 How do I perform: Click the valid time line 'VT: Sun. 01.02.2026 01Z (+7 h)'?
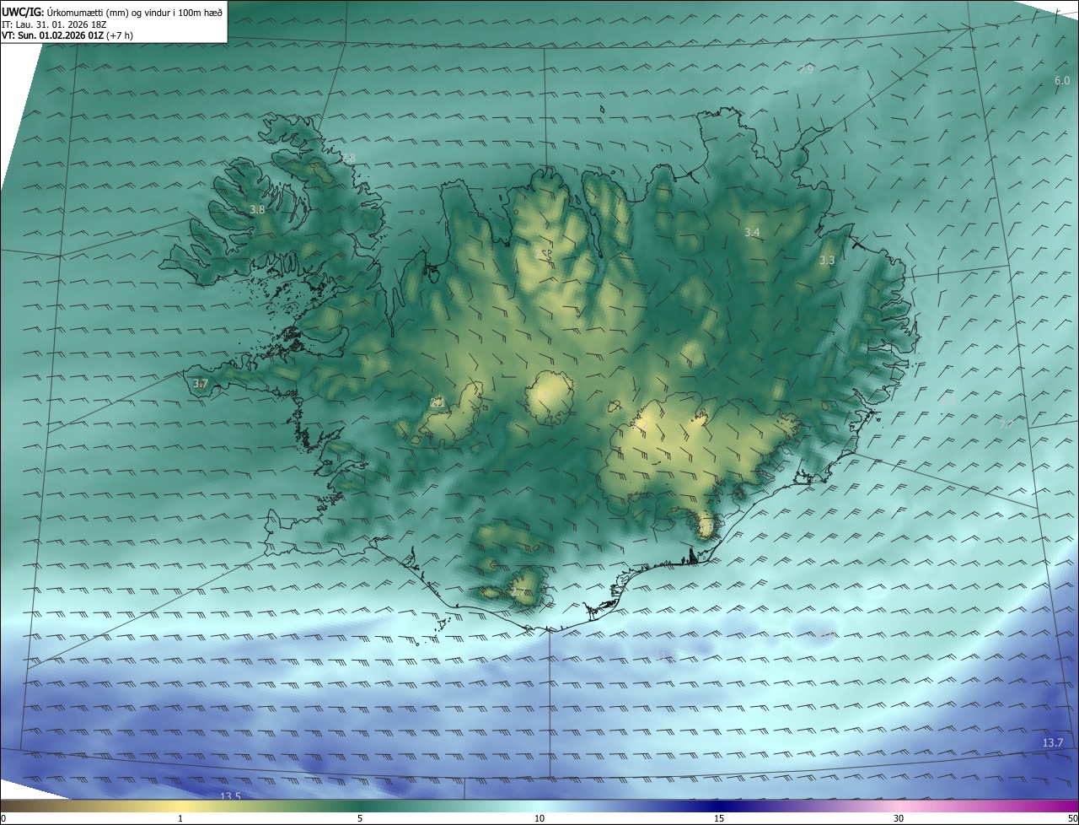pos(67,35)
